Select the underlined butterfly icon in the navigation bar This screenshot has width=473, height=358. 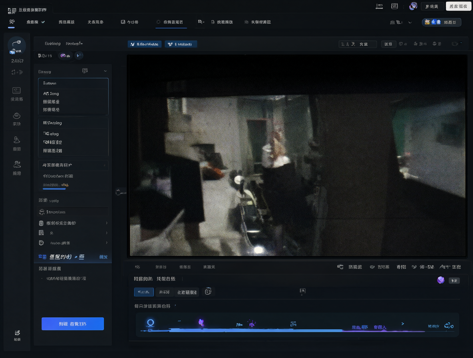12,22
